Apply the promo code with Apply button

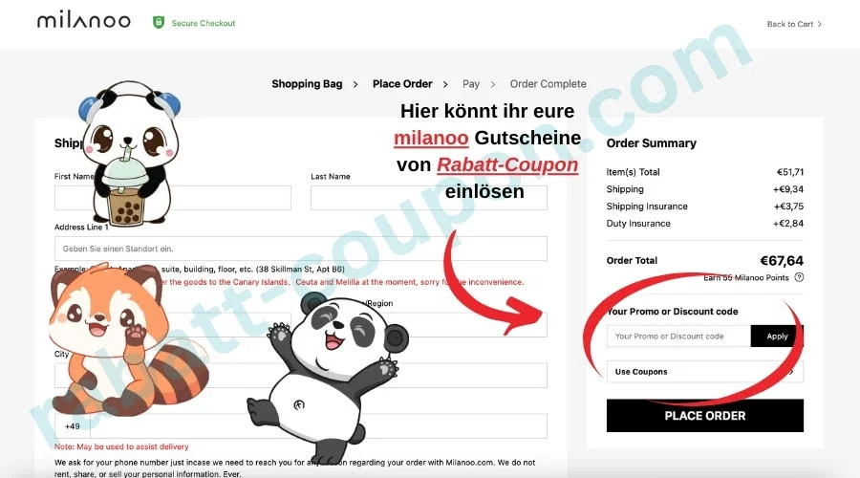point(777,336)
